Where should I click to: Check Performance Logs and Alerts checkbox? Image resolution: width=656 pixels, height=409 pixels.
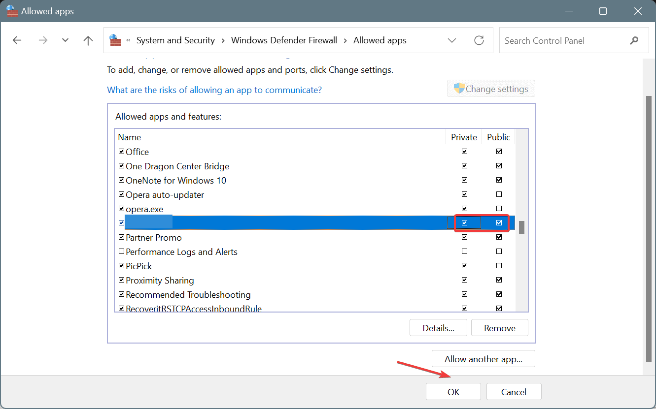(121, 252)
